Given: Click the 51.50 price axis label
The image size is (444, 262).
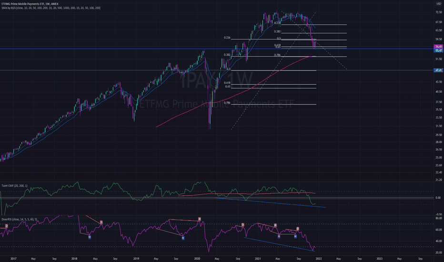Looking at the screenshot, I should 439,59.
